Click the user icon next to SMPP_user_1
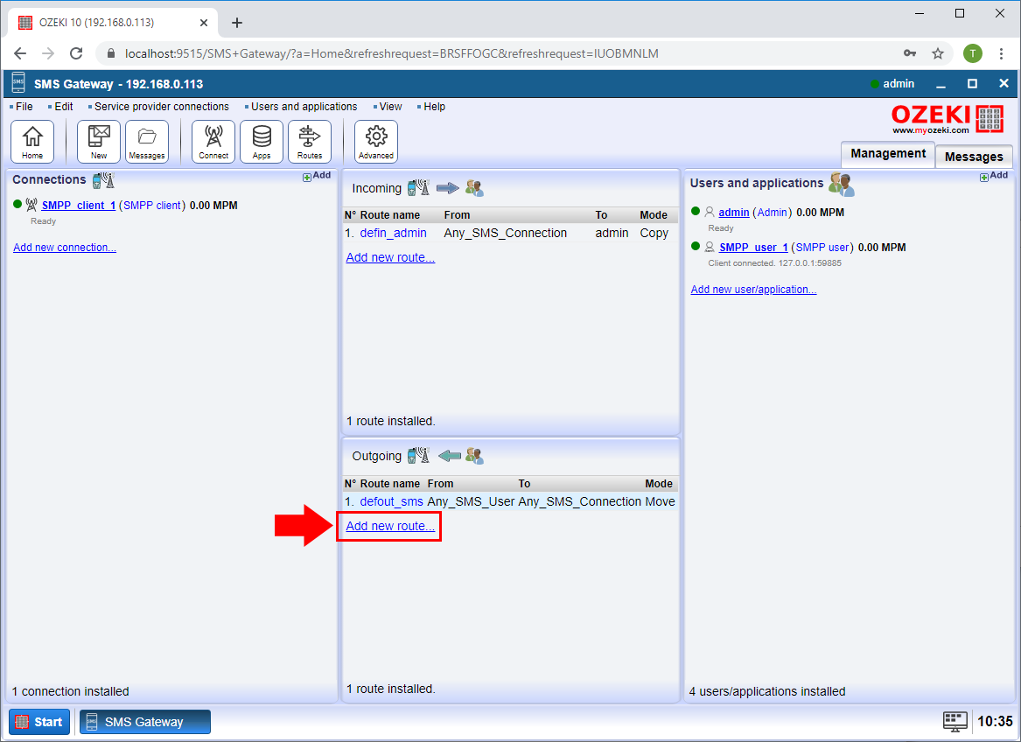This screenshot has height=742, width=1021. tap(710, 248)
